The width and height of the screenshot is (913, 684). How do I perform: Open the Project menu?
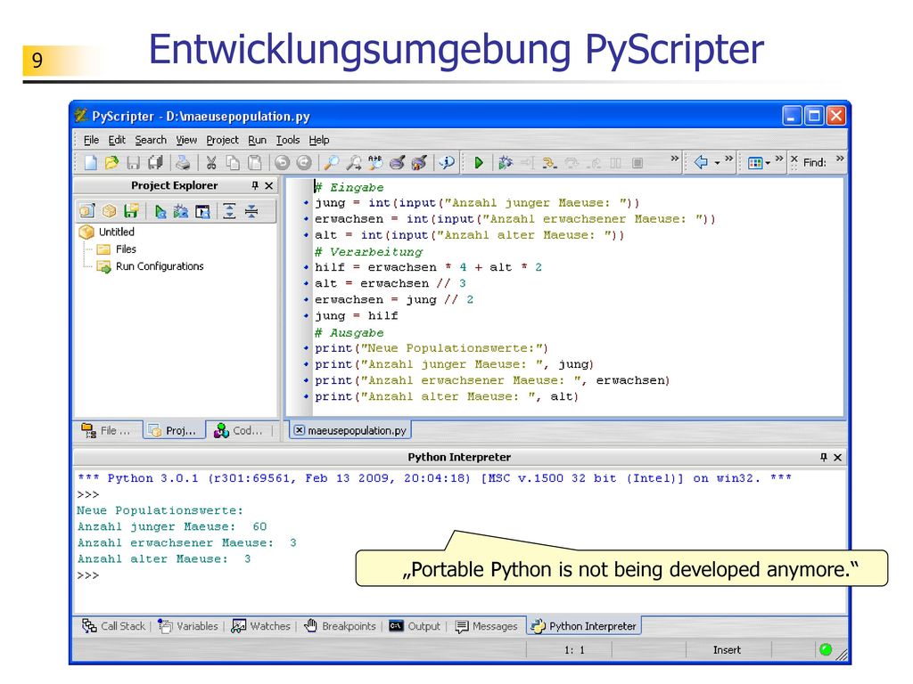pos(222,140)
